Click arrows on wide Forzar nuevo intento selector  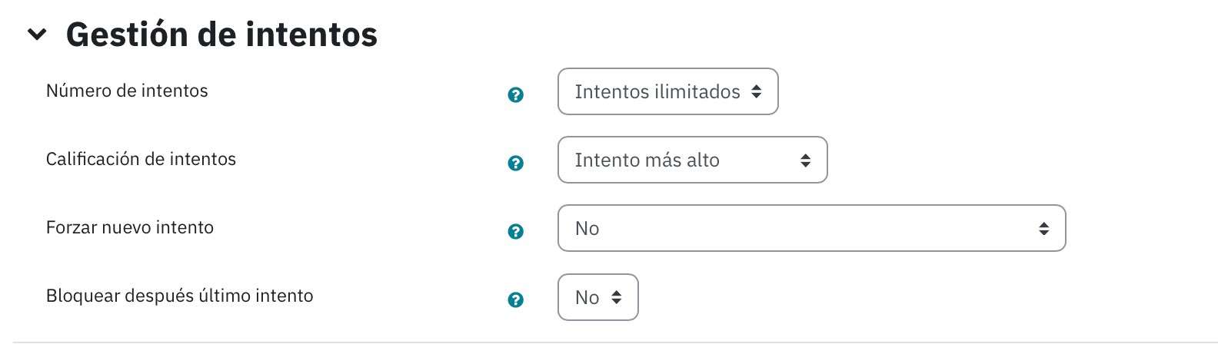(1043, 228)
